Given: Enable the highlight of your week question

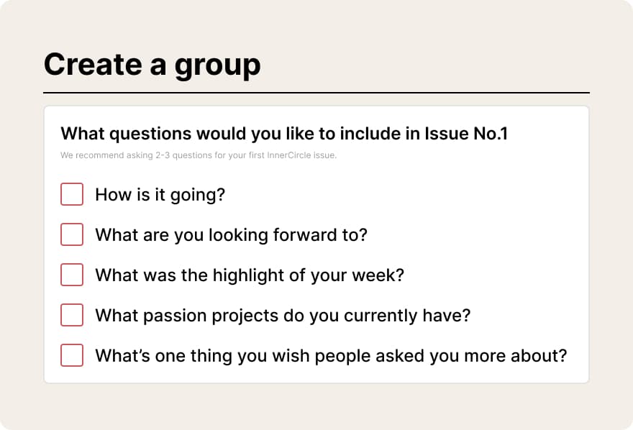Looking at the screenshot, I should tap(72, 275).
